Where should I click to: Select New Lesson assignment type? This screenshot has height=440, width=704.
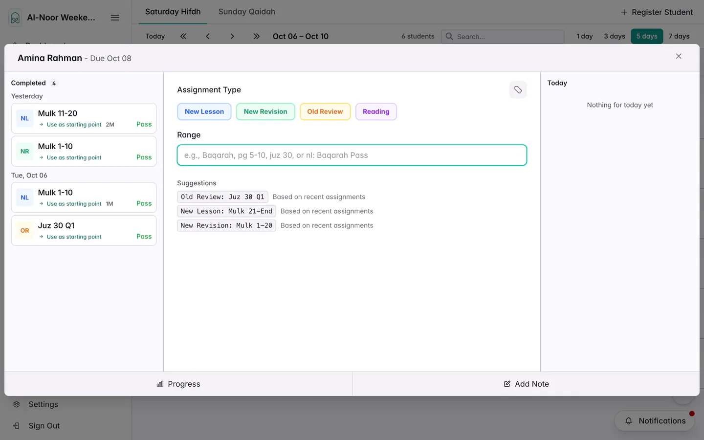[204, 111]
